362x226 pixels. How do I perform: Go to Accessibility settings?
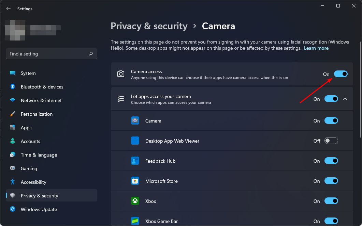coord(33,182)
